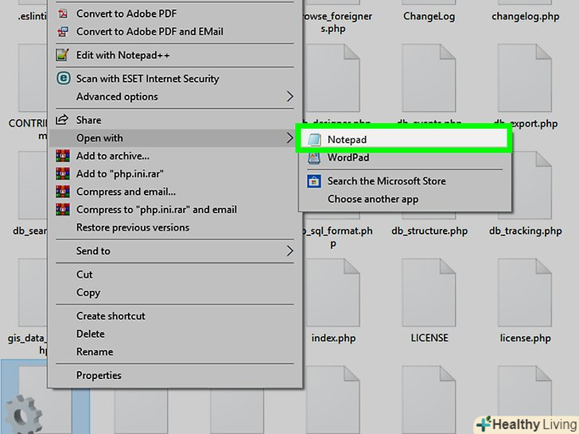This screenshot has height=434, width=579.
Task: Click the Notepad++ icon in context menu
Action: click(62, 55)
